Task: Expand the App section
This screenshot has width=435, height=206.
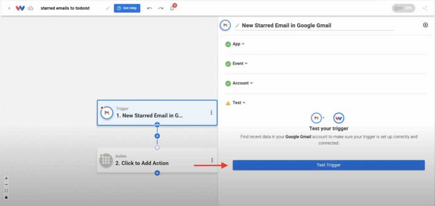Action: (239, 44)
